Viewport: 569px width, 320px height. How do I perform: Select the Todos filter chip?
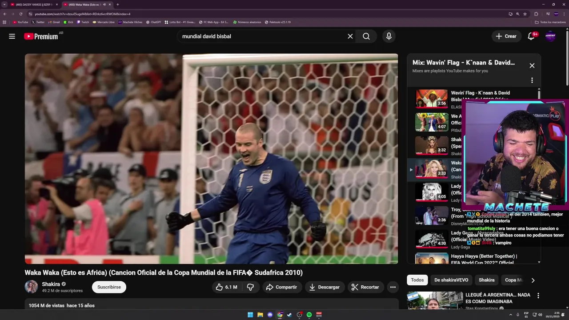[417, 280]
